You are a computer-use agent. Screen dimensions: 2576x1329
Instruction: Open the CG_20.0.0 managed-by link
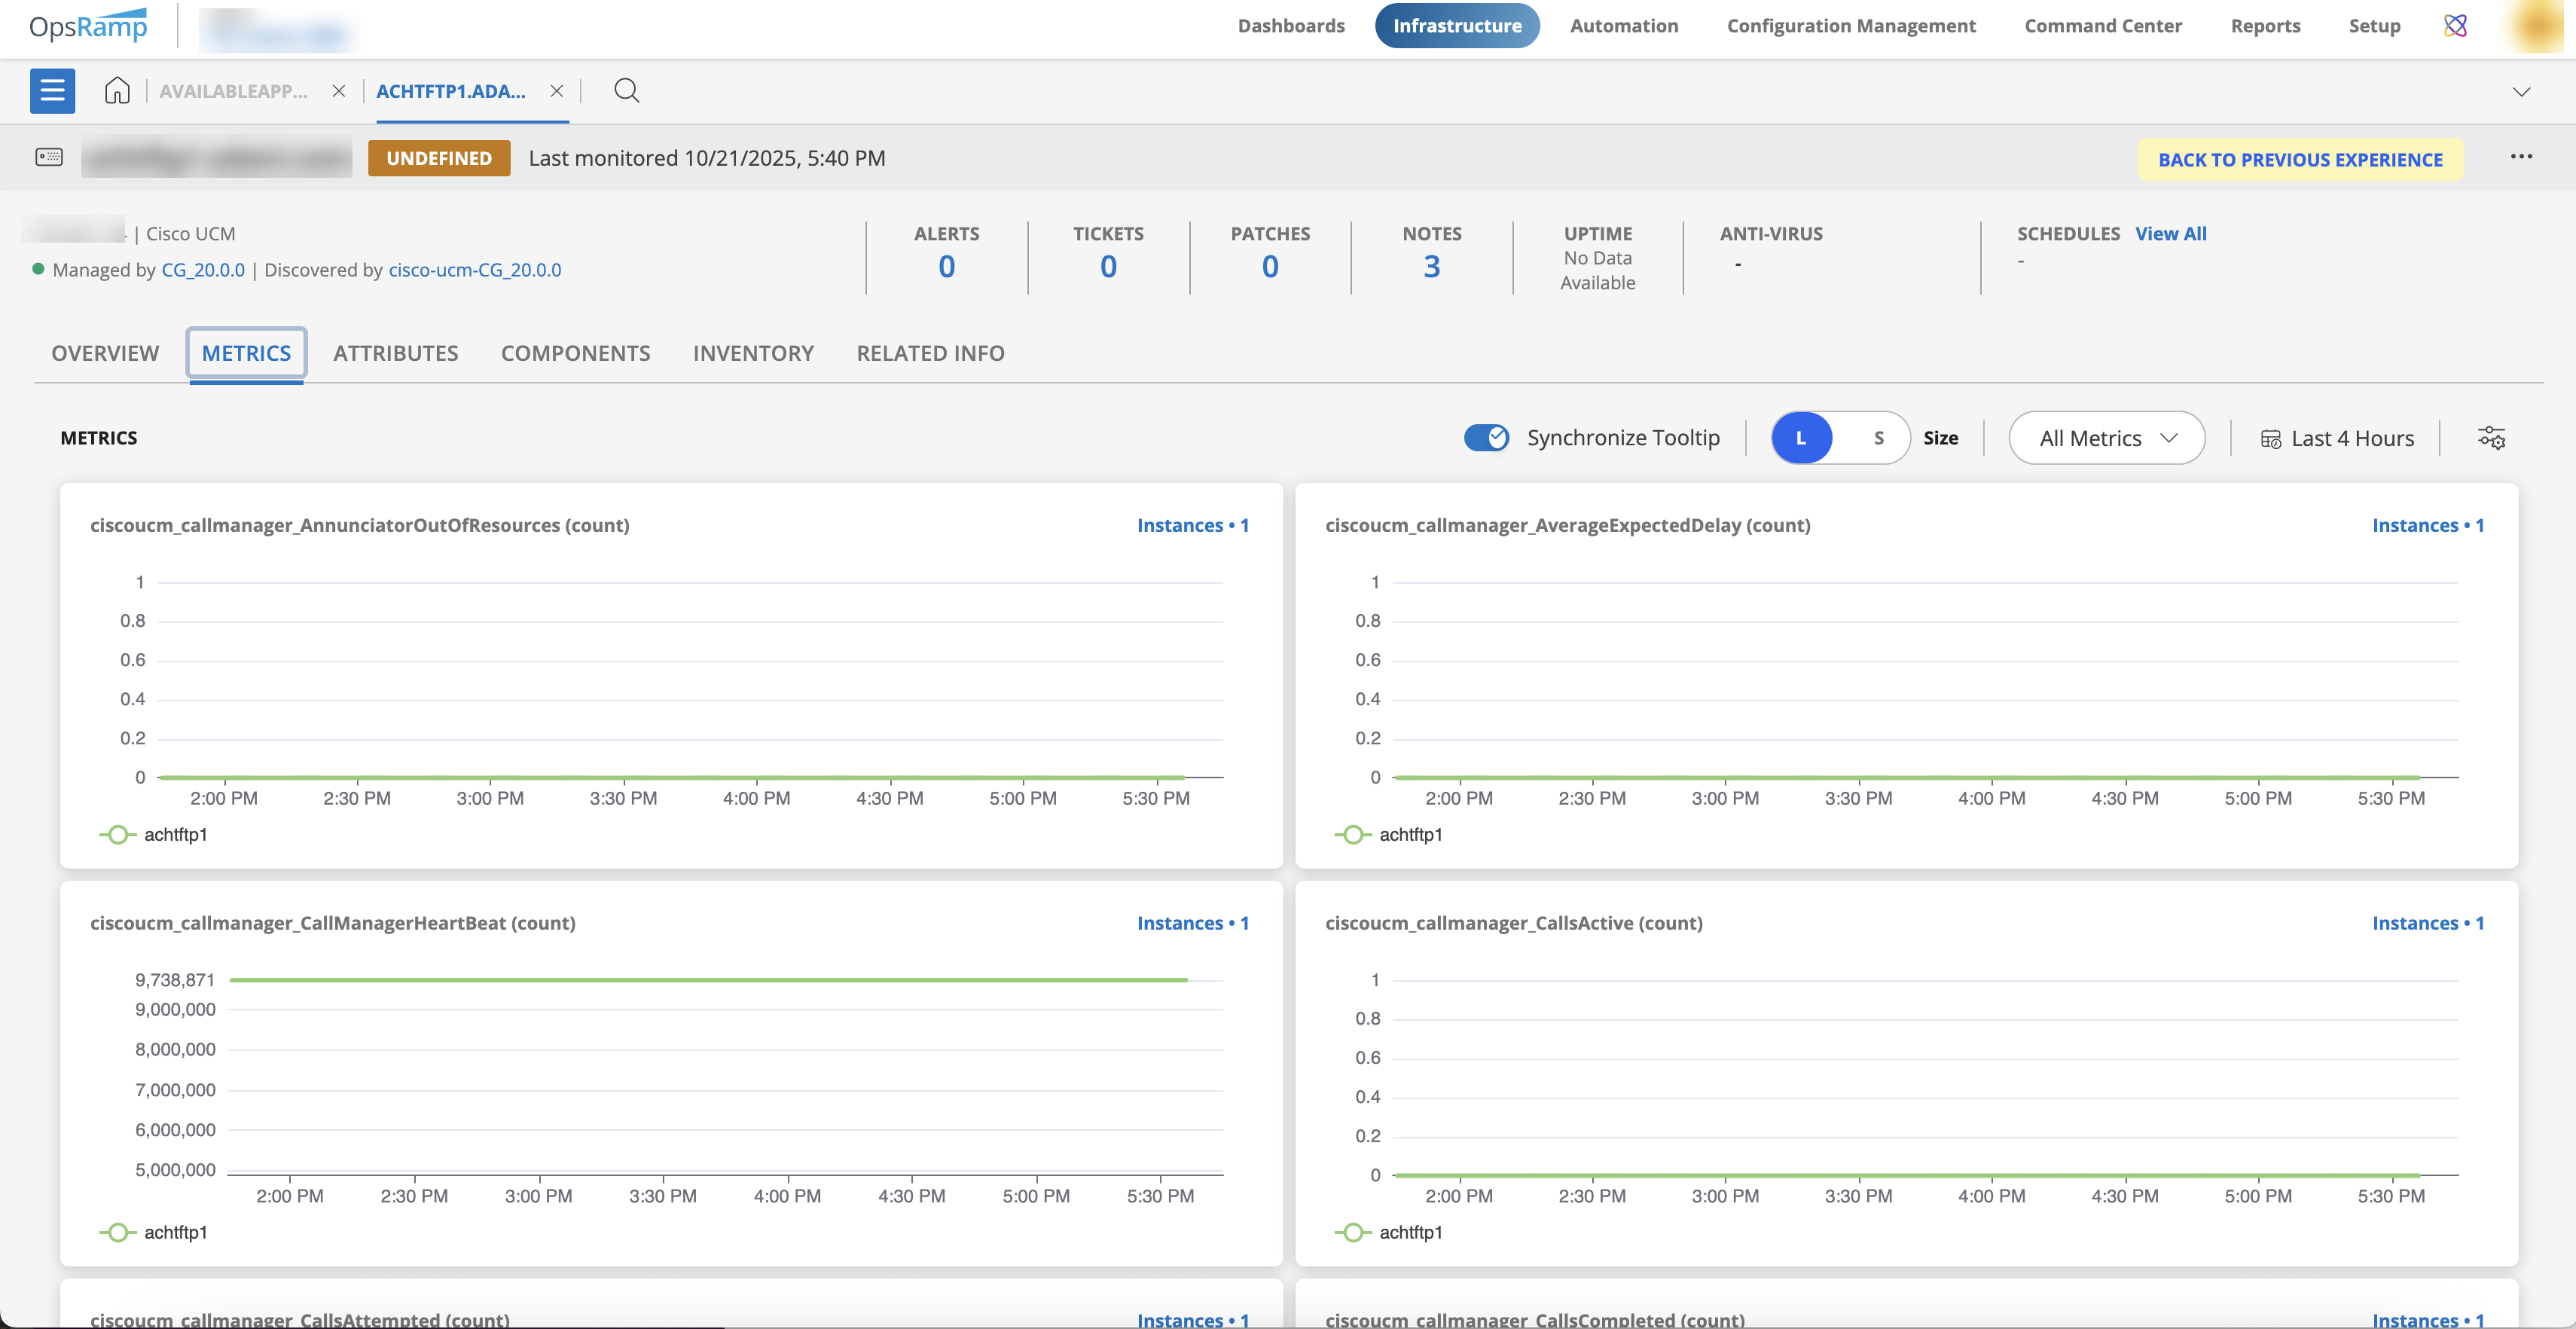click(x=203, y=270)
